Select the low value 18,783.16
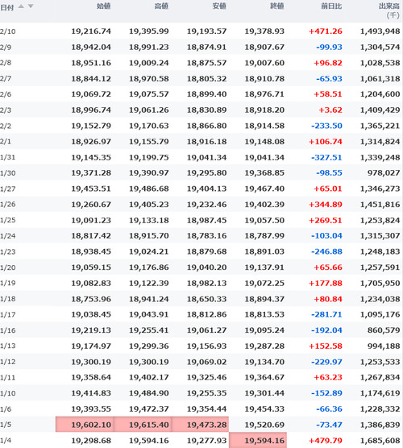The width and height of the screenshot is (403, 448). pyautogui.click(x=207, y=236)
